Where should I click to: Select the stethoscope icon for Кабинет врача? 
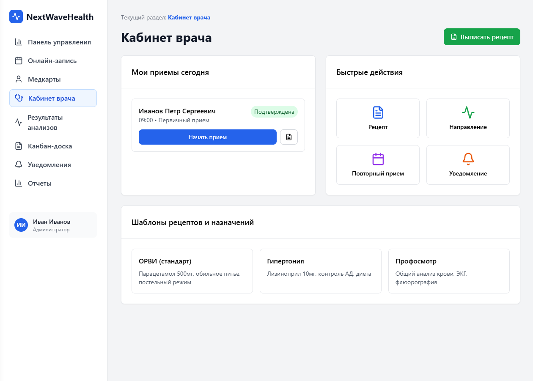(18, 98)
